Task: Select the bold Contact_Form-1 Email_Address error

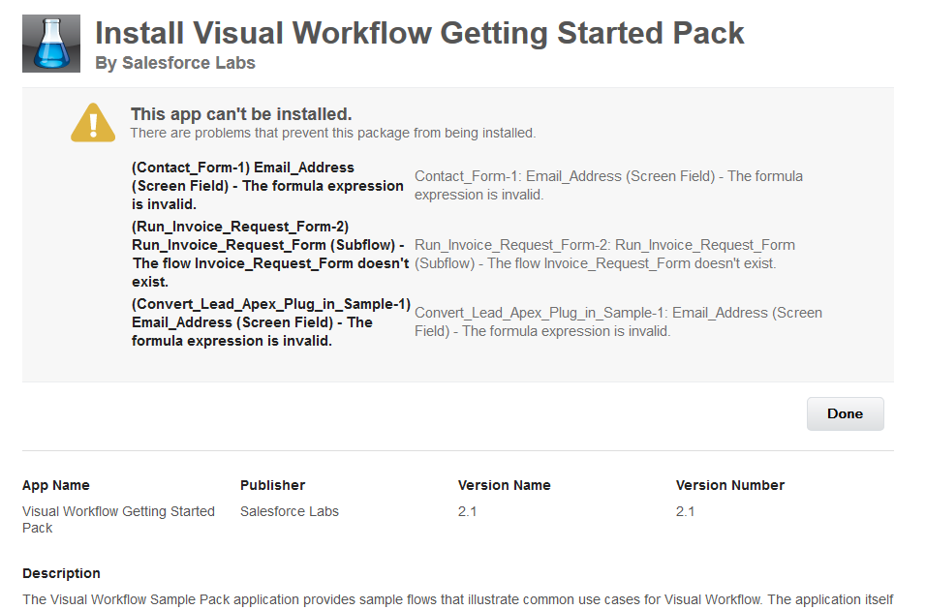Action: 267,185
